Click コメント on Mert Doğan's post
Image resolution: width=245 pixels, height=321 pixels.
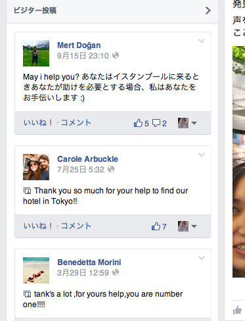pyautogui.click(x=76, y=122)
